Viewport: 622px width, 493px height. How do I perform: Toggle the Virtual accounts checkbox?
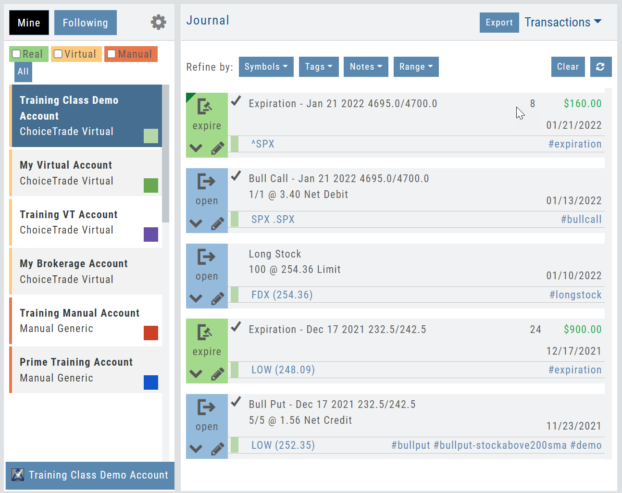(58, 54)
